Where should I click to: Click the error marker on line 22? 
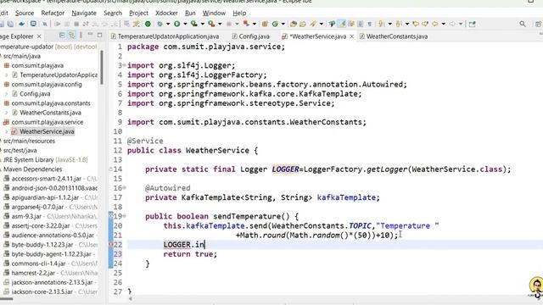click(111, 245)
